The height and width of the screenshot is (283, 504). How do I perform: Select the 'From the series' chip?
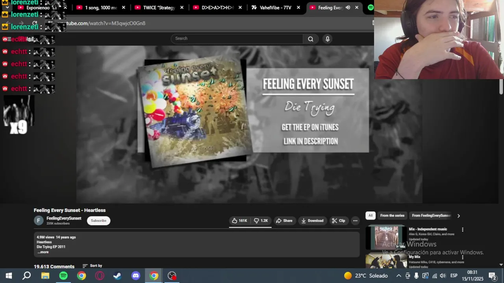point(392,215)
